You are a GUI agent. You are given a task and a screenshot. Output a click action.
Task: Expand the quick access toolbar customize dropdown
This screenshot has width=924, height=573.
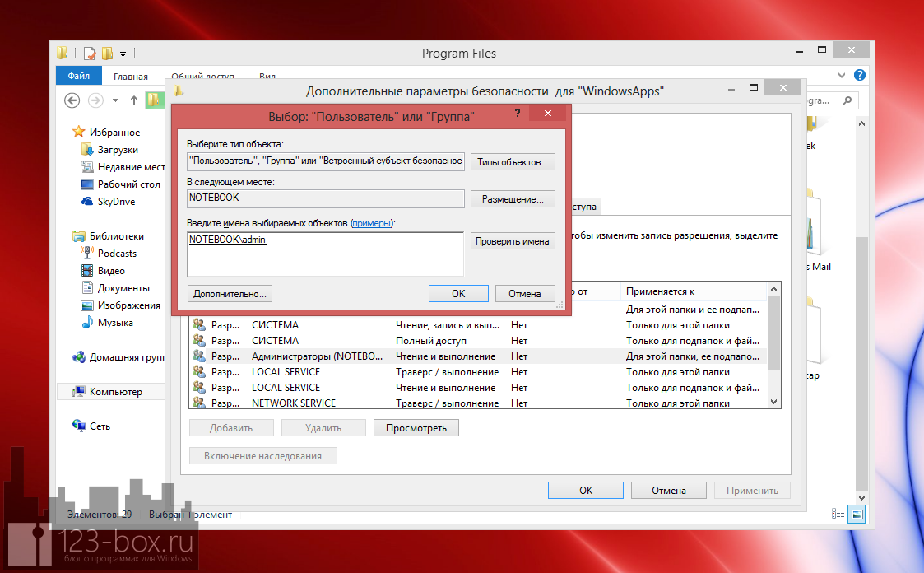[123, 54]
